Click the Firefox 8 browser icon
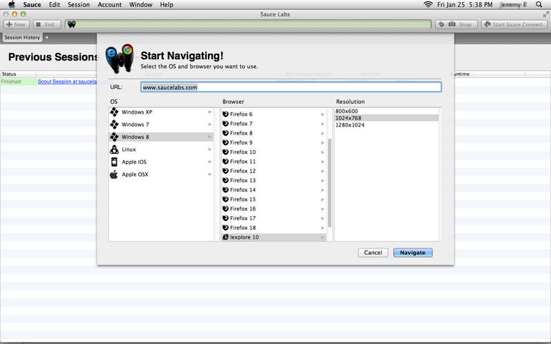The height and width of the screenshot is (344, 551). [x=226, y=133]
